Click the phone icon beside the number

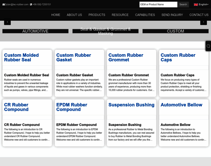tap(31, 4)
